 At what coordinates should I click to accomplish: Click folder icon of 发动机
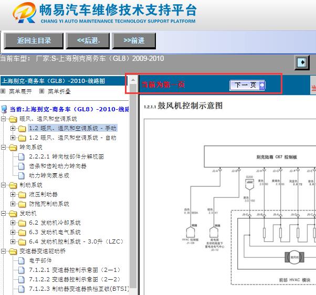click(x=13, y=214)
